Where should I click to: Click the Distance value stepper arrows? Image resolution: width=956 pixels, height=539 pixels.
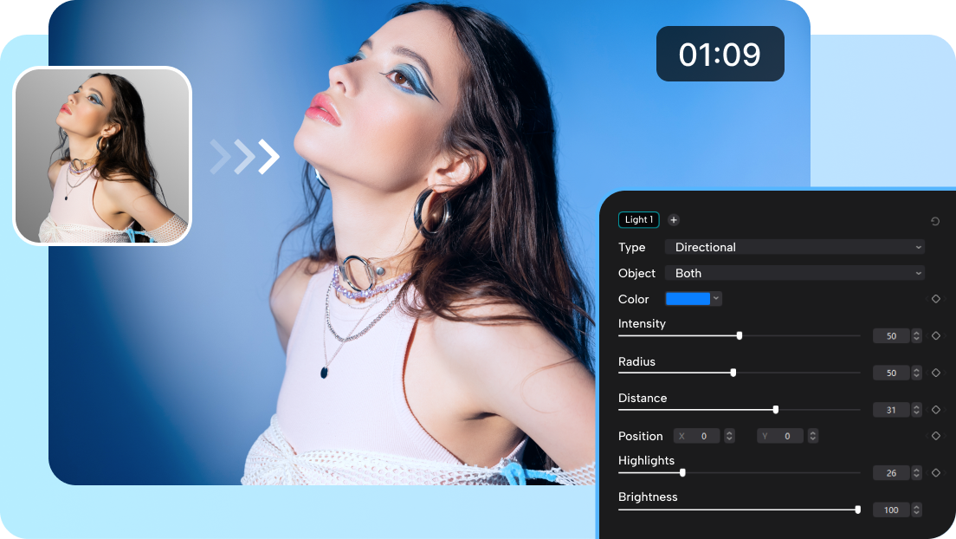pos(916,410)
